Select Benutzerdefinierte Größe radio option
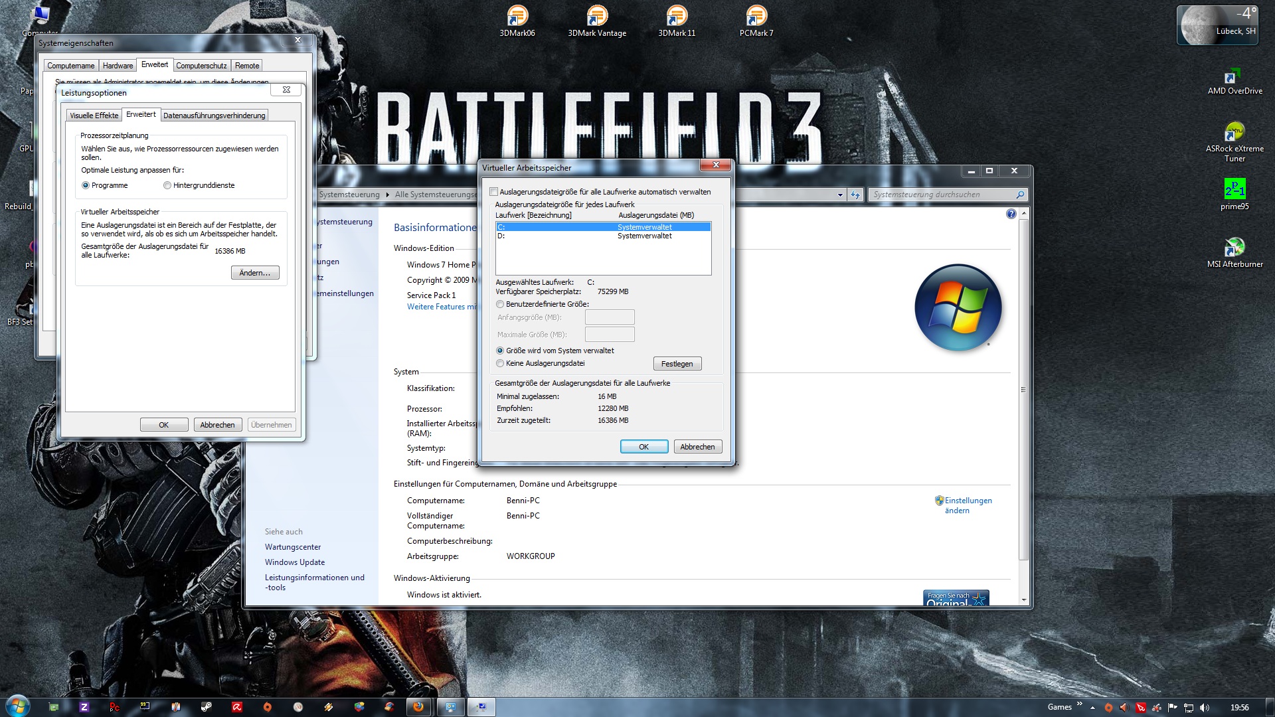The width and height of the screenshot is (1275, 717). click(x=500, y=304)
